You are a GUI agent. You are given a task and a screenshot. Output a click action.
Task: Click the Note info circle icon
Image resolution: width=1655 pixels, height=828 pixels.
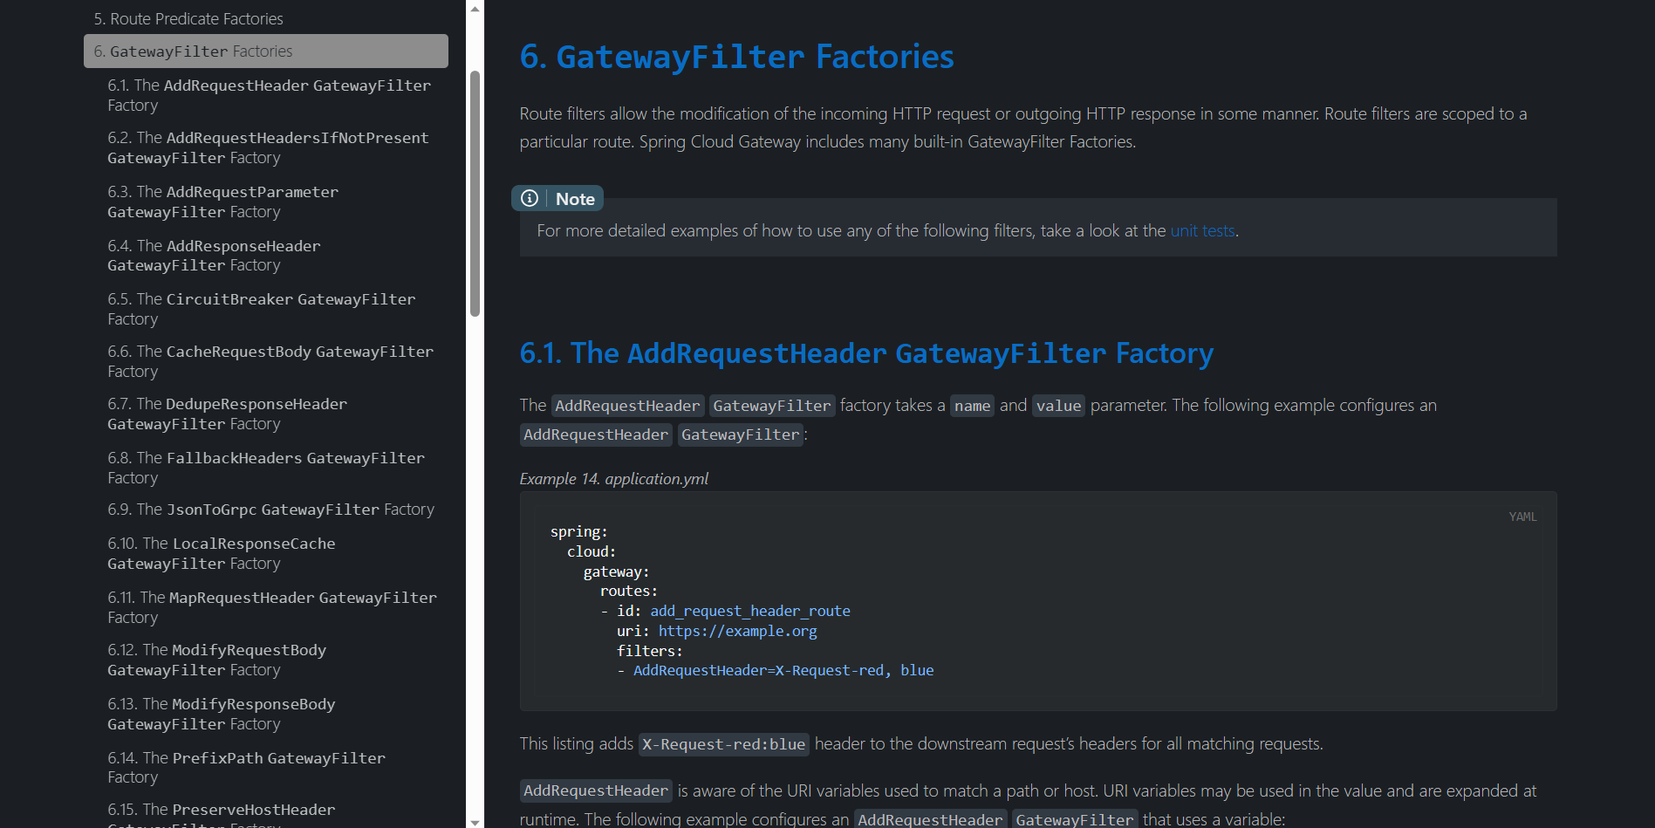tap(530, 198)
